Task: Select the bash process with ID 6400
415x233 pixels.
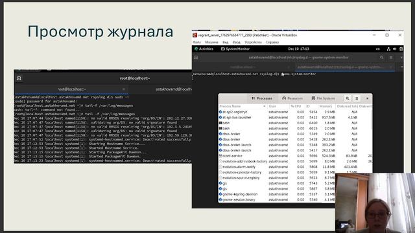Action: (295, 123)
